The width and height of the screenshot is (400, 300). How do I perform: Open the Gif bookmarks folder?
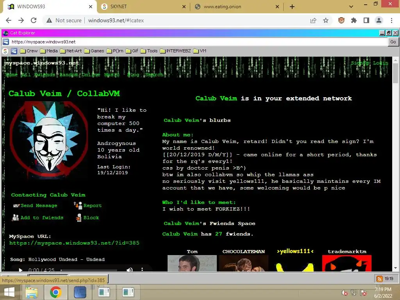click(132, 51)
